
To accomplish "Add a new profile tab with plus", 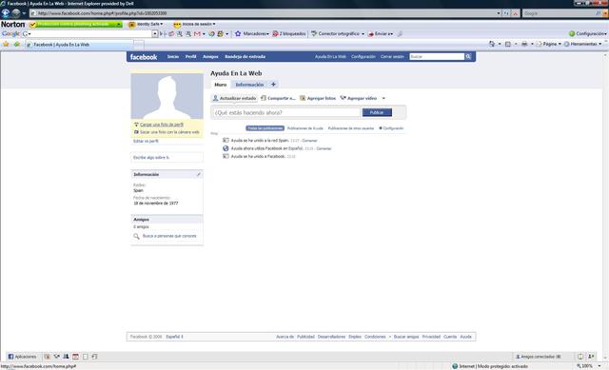I will (x=273, y=85).
